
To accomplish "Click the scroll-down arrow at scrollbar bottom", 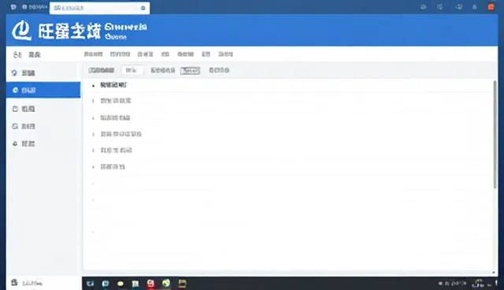I will (x=494, y=273).
